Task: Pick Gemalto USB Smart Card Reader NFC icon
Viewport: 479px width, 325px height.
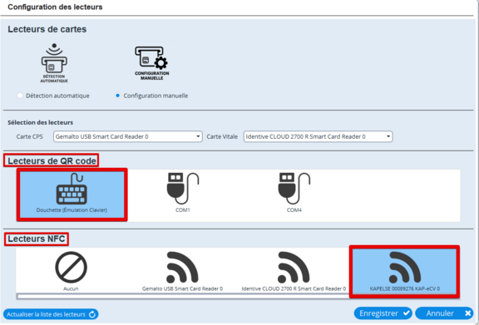Action: (x=182, y=268)
